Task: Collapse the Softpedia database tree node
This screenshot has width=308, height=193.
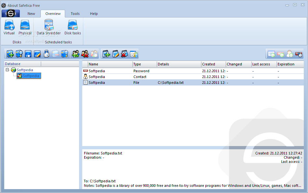Action: pos(7,70)
